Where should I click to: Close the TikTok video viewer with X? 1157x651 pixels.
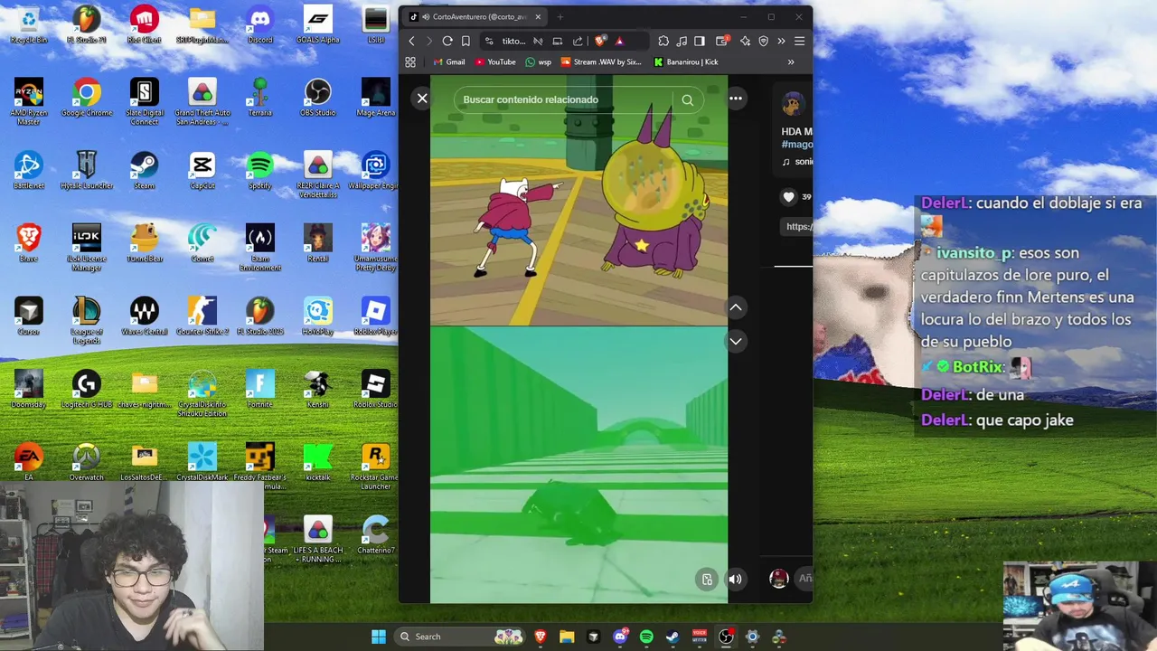422,99
